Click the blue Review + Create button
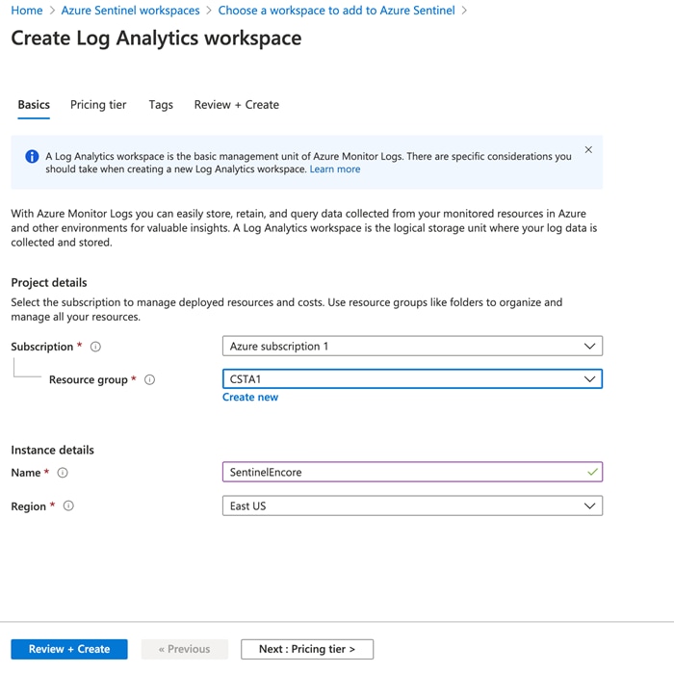 pyautogui.click(x=69, y=649)
